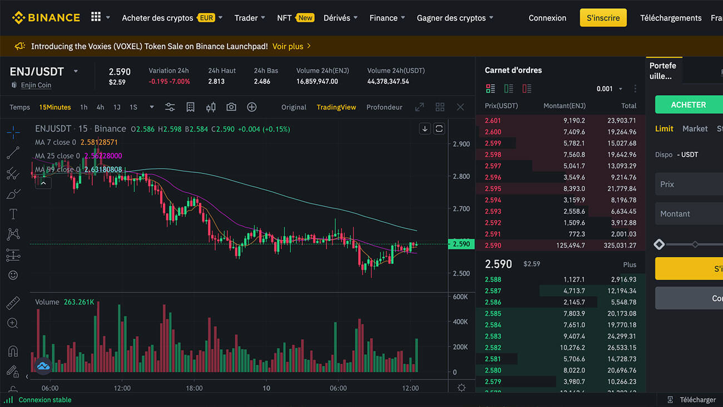Expand the Trader menu
This screenshot has width=723, height=407.
[x=250, y=18]
